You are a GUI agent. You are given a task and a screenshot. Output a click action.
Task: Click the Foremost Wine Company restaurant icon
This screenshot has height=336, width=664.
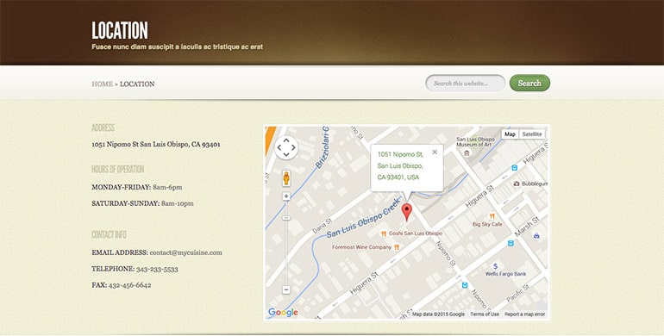click(397, 247)
